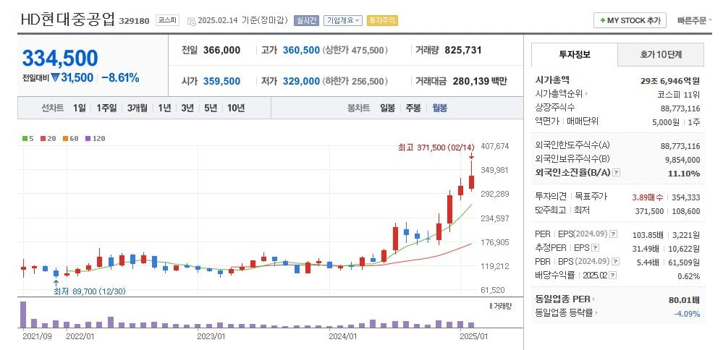Select the 3년 line chart period
Screen dimensions: 723x350
click(x=187, y=108)
